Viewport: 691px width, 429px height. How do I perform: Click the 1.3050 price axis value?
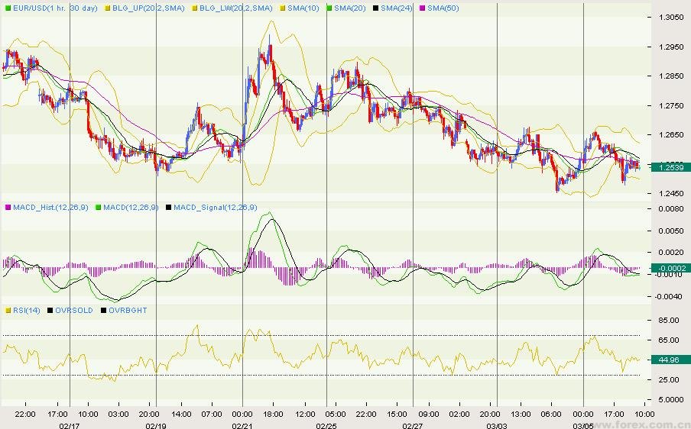(671, 17)
